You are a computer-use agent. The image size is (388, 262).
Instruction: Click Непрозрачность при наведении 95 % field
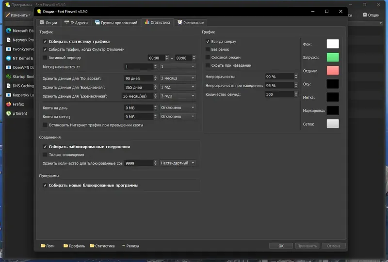pyautogui.click(x=281, y=86)
